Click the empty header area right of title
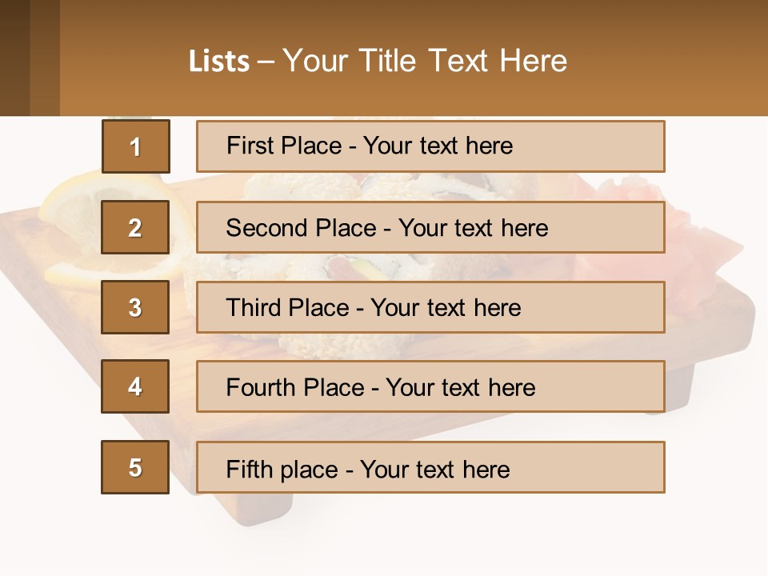The height and width of the screenshot is (576, 768). [x=666, y=58]
